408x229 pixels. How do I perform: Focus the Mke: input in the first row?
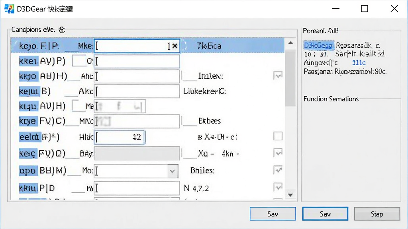pyautogui.click(x=137, y=46)
